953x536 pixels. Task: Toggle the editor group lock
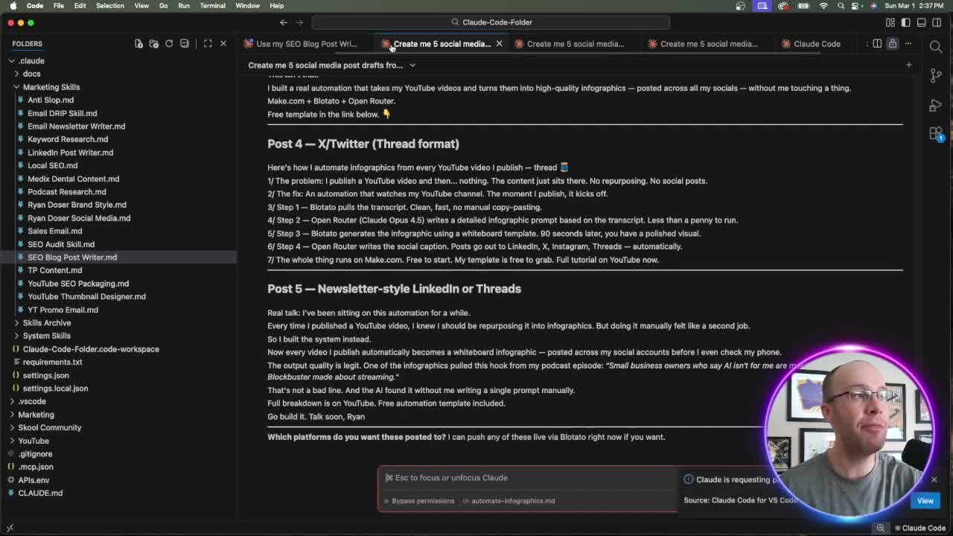coord(893,43)
